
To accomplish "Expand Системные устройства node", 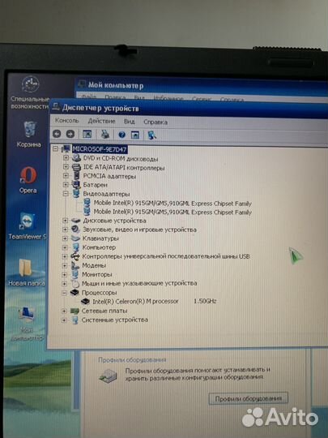I will click(x=64, y=320).
